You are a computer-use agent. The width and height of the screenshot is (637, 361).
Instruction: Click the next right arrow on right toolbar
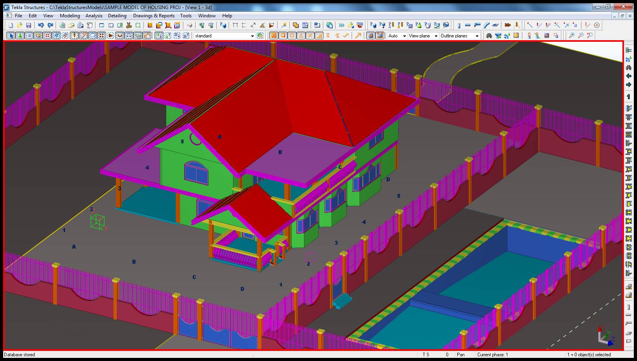[x=629, y=85]
